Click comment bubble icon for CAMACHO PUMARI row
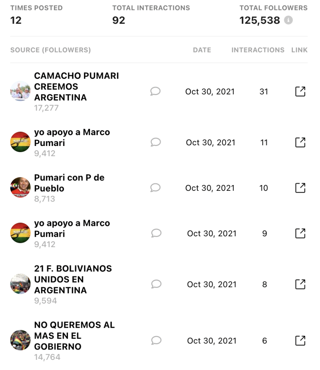The width and height of the screenshot is (320, 370). point(155,91)
